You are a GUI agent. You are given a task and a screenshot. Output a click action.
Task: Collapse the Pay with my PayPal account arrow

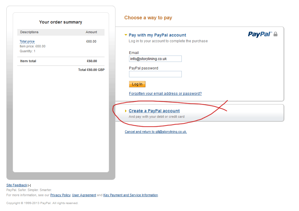pyautogui.click(x=126, y=35)
